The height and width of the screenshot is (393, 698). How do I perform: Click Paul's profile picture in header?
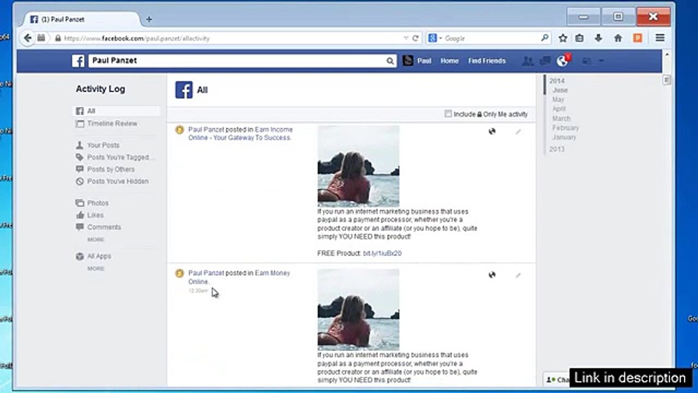click(408, 61)
